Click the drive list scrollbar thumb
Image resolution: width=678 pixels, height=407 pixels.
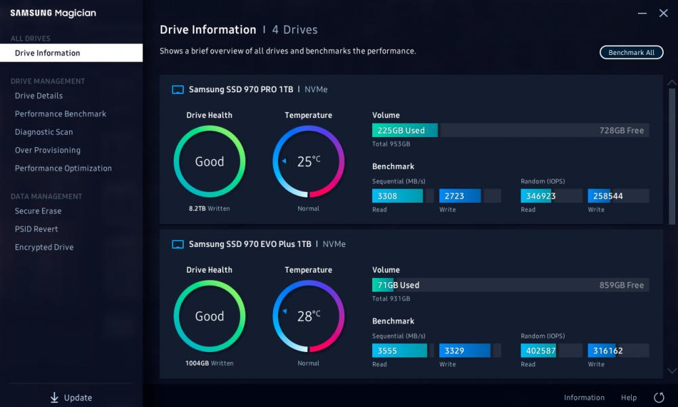pyautogui.click(x=671, y=156)
